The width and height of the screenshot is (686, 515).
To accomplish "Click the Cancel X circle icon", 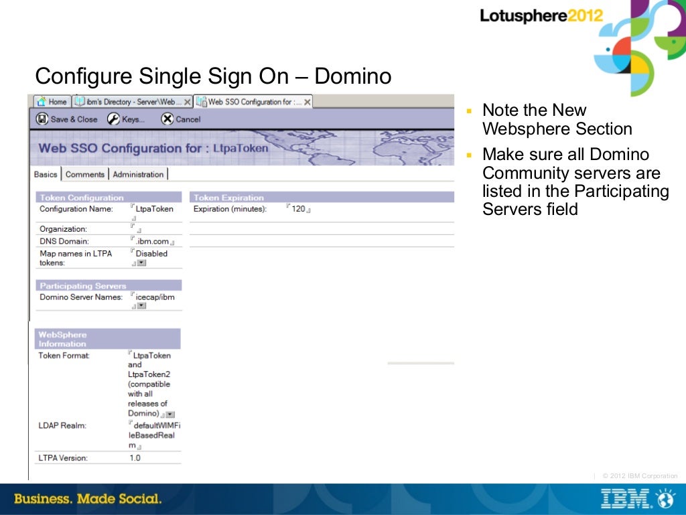I will 167,119.
